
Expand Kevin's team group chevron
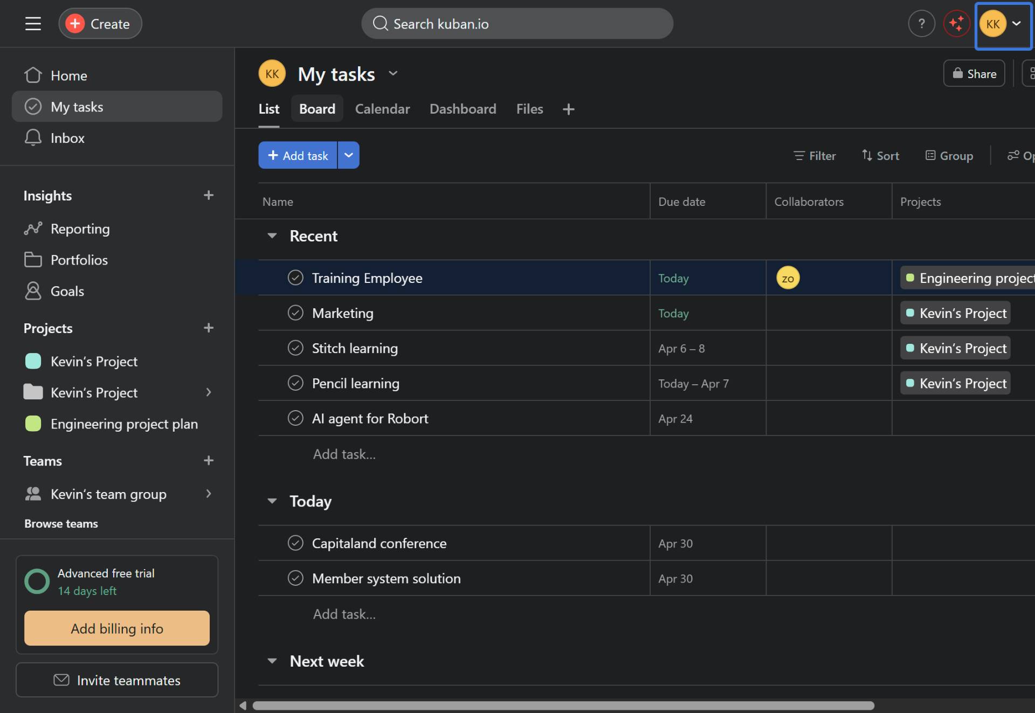point(209,494)
